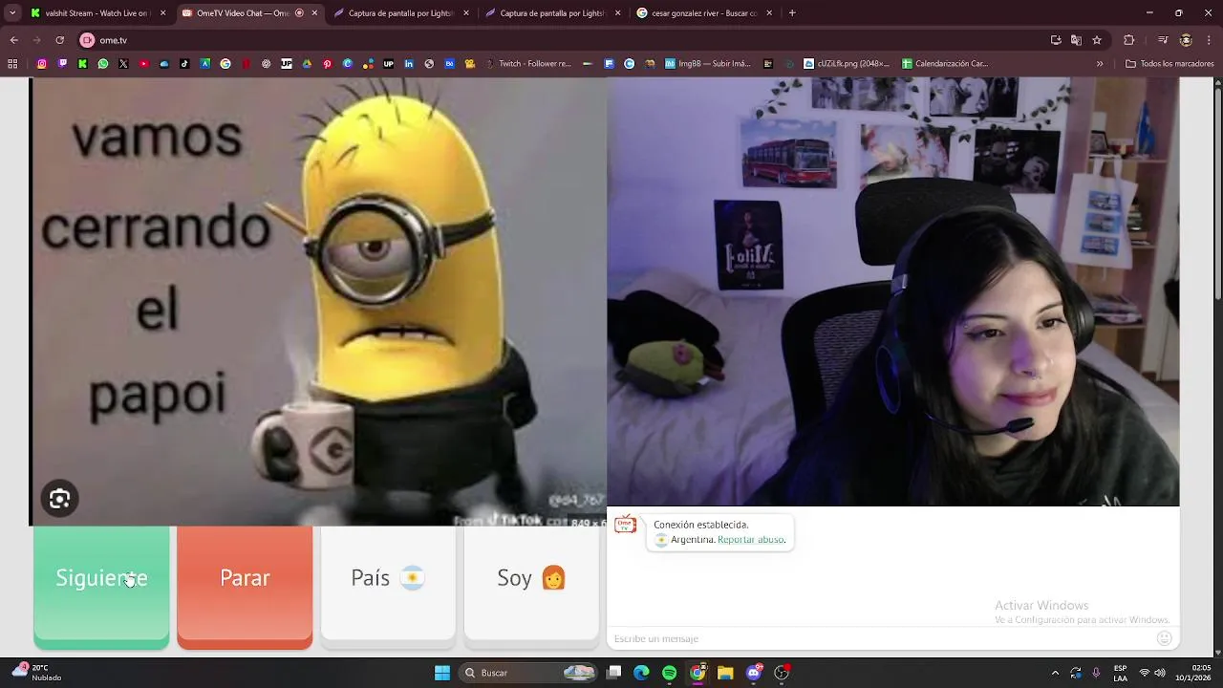This screenshot has width=1223, height=688.
Task: Open the apps grid shortcut
Action: click(x=12, y=64)
